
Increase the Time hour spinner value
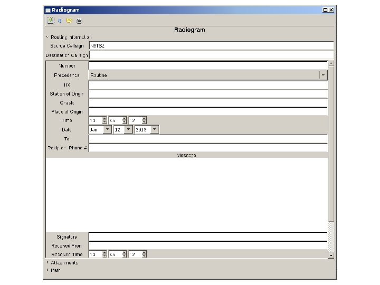[104, 118]
